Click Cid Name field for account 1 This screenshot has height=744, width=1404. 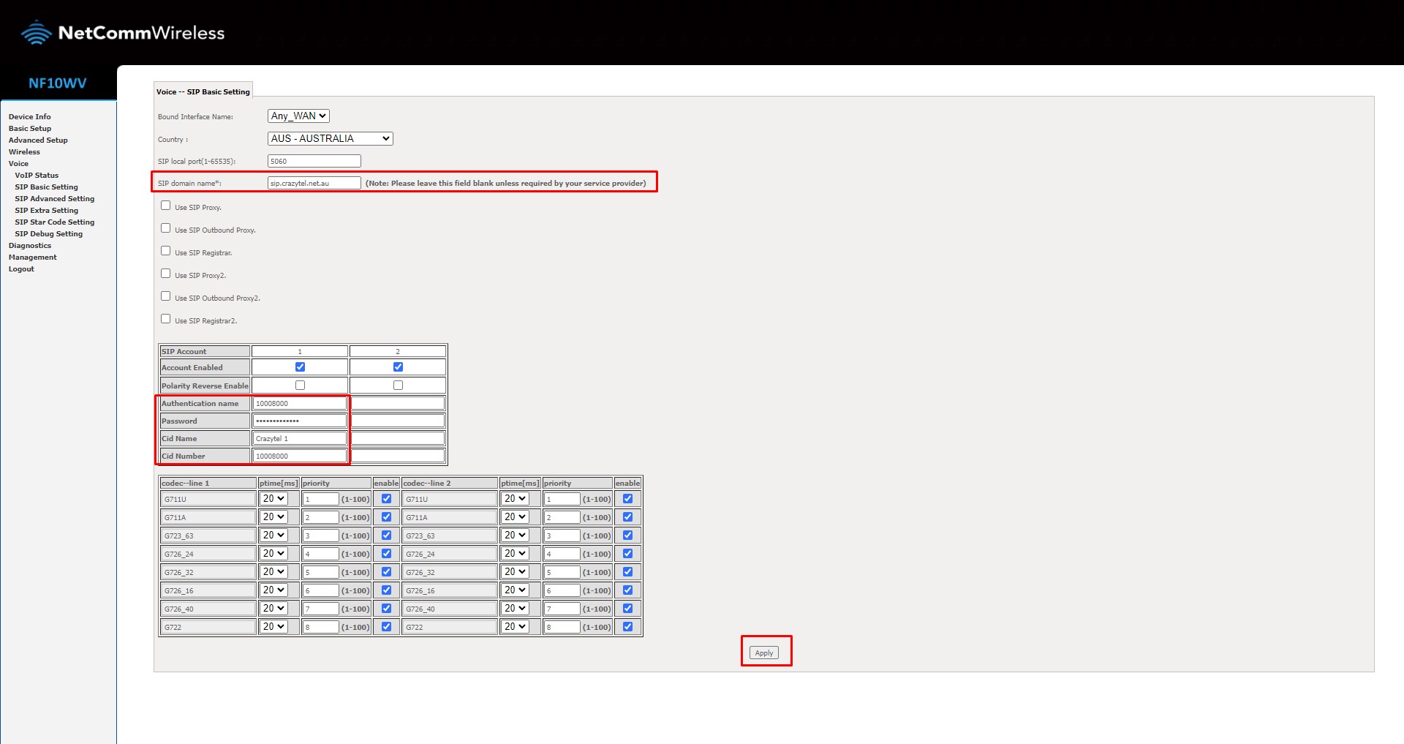tap(300, 438)
